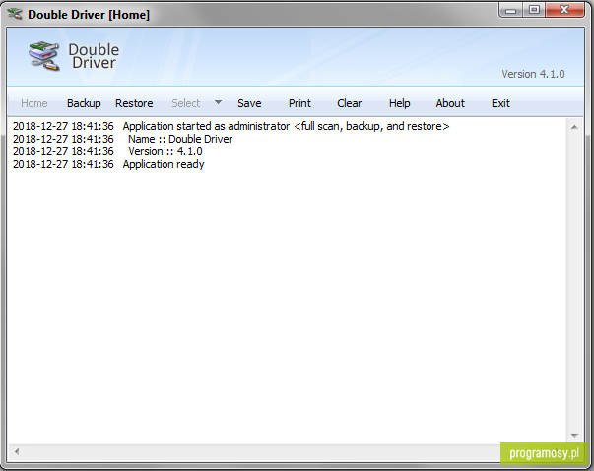This screenshot has width=594, height=471.
Task: Exit the Double Driver application
Action: click(x=500, y=103)
